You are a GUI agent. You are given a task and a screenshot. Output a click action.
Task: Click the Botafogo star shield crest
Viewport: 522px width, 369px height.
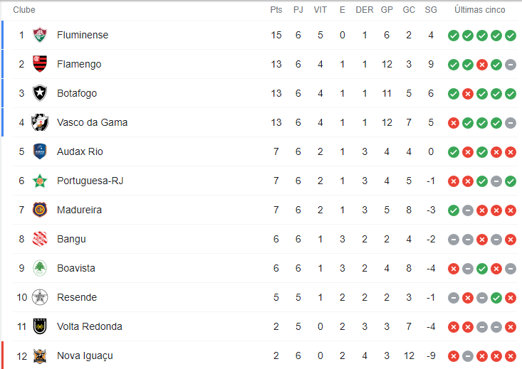[40, 93]
